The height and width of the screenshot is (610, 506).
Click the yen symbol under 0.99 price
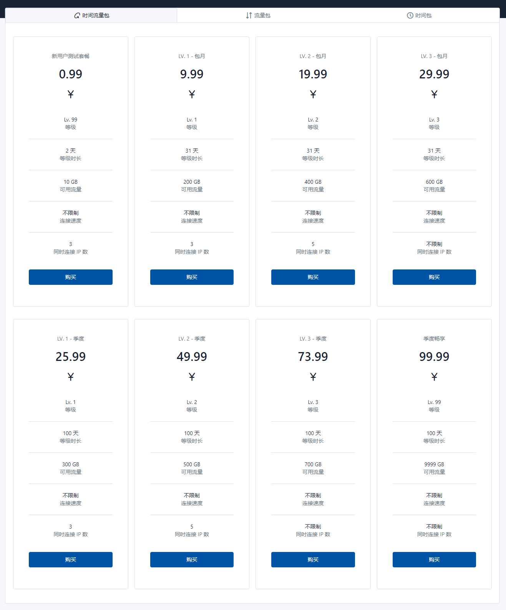point(71,94)
